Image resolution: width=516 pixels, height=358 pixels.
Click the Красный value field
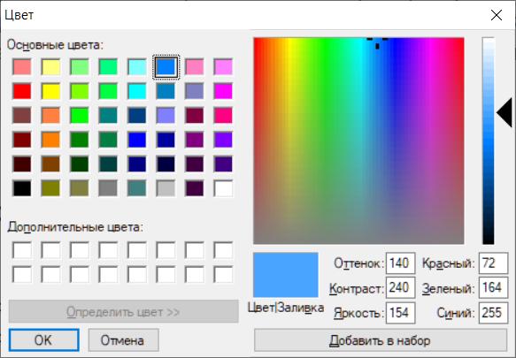click(x=493, y=263)
